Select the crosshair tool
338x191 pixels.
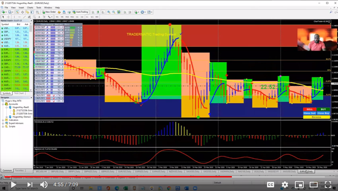(8, 17)
